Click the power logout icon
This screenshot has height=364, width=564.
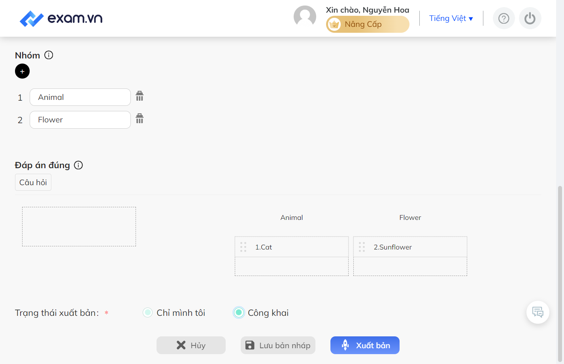click(x=530, y=18)
